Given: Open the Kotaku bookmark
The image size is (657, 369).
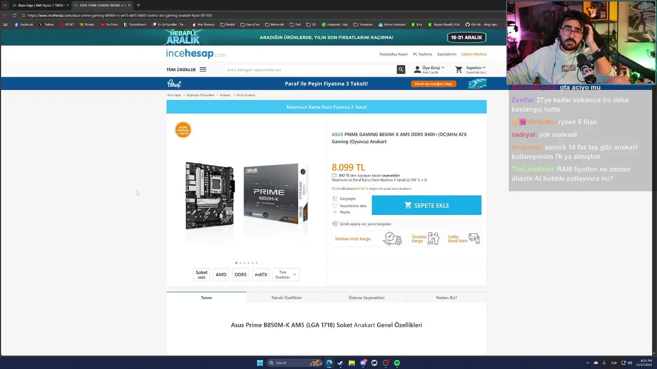Looking at the screenshot, I should pos(87,25).
